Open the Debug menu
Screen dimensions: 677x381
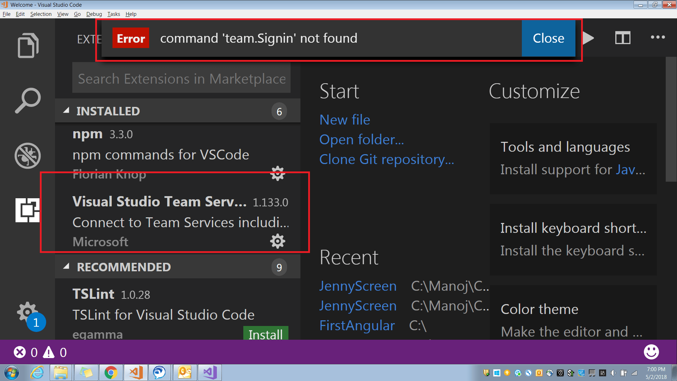click(94, 14)
